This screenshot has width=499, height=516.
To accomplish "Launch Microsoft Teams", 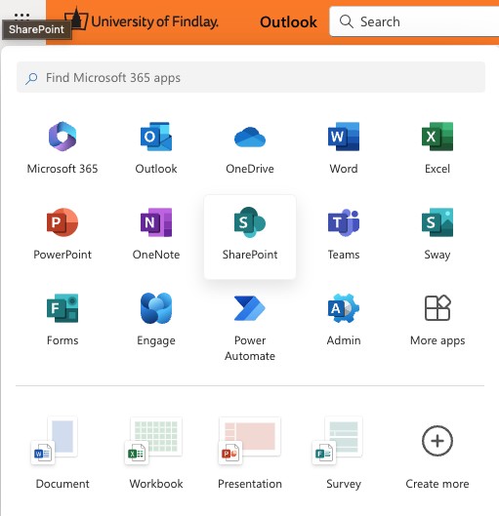I will coord(344,234).
